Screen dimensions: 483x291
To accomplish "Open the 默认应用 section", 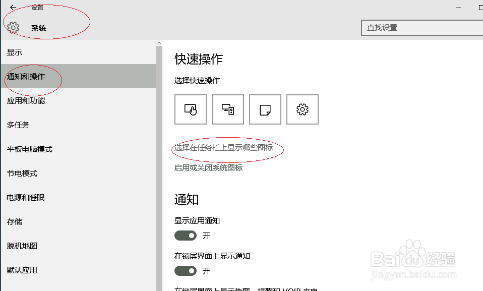I will [21, 270].
